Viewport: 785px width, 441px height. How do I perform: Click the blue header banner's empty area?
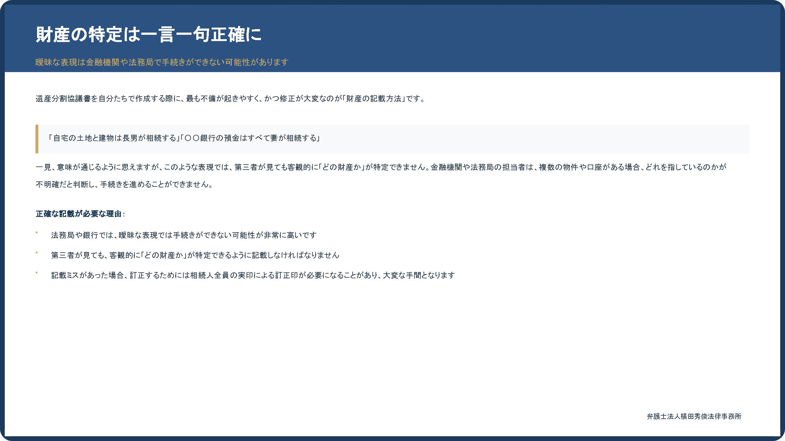534,38
